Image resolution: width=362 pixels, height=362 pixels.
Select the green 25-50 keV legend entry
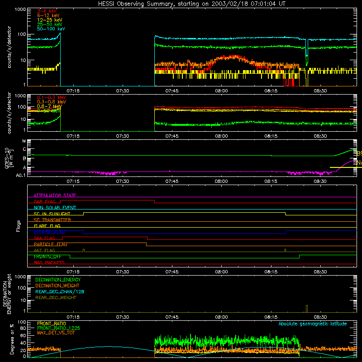pyautogui.click(x=50, y=24)
